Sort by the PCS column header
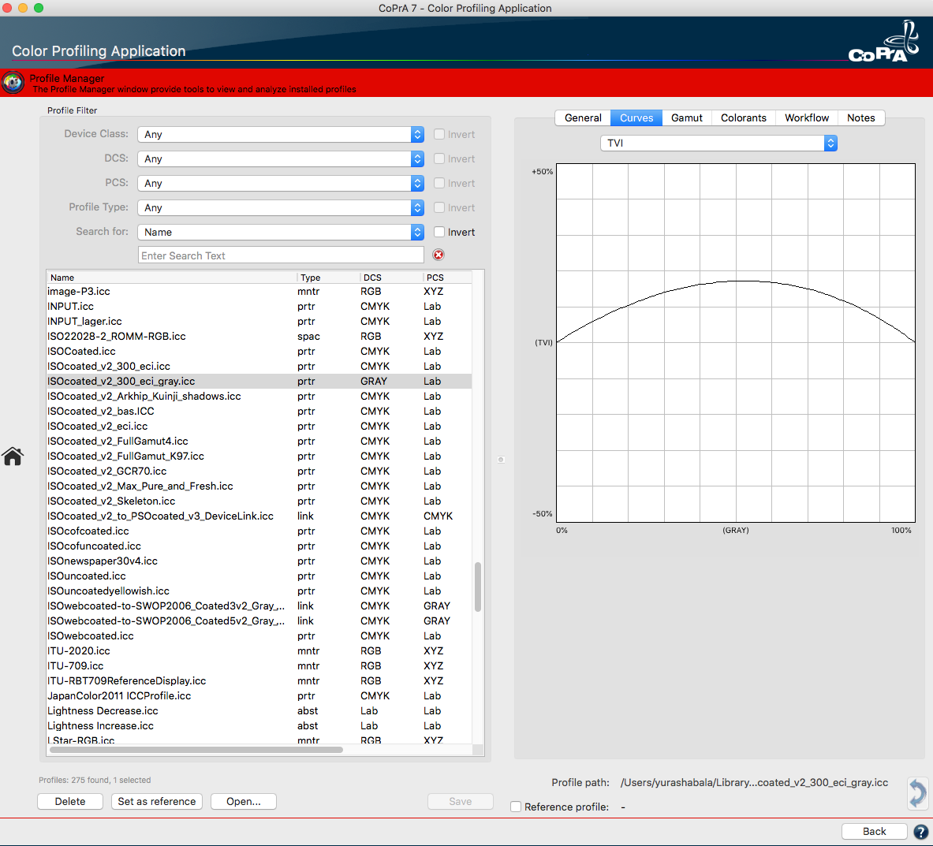The height and width of the screenshot is (846, 933). 447,278
